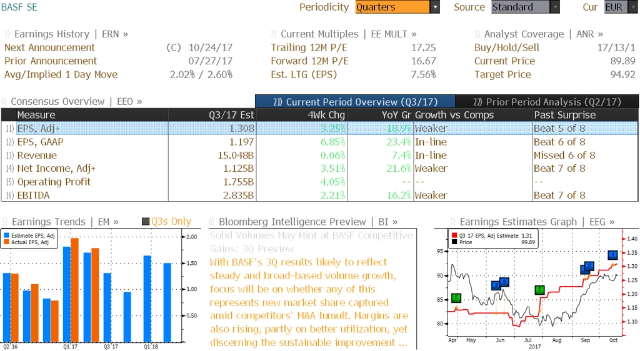Switch to Current Period Overview (Q3/17) tab
This screenshot has width=640, height=351.
tap(355, 102)
